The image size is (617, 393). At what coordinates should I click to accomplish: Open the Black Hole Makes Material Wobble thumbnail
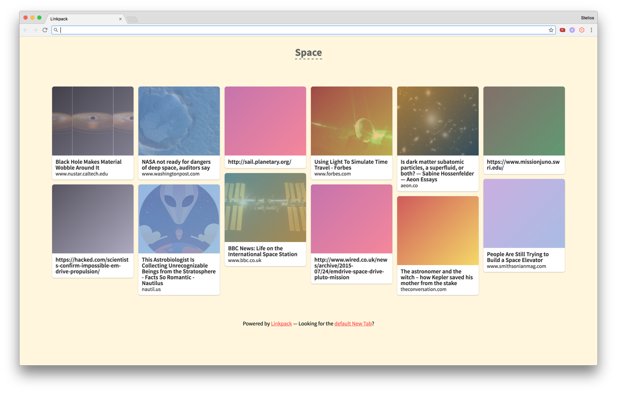(x=93, y=121)
